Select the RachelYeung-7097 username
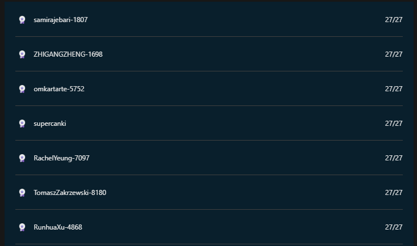The image size is (417, 246). pos(61,158)
